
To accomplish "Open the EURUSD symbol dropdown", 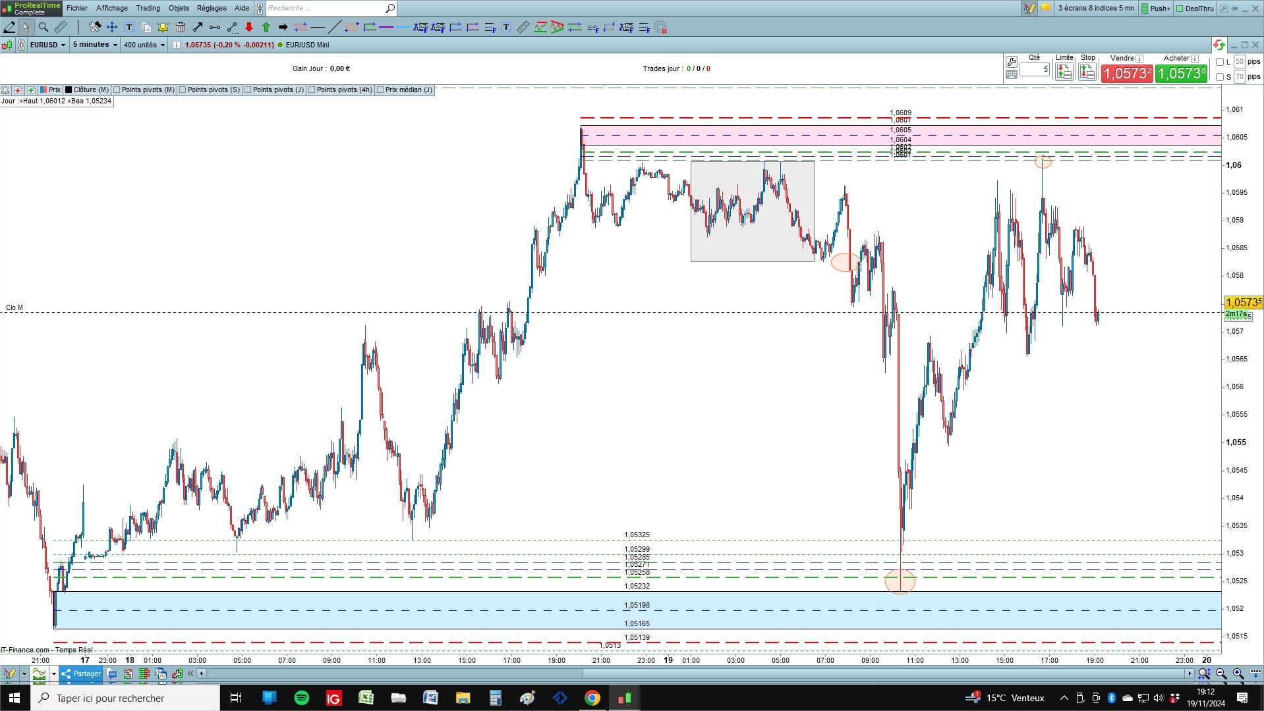I will pyautogui.click(x=47, y=45).
